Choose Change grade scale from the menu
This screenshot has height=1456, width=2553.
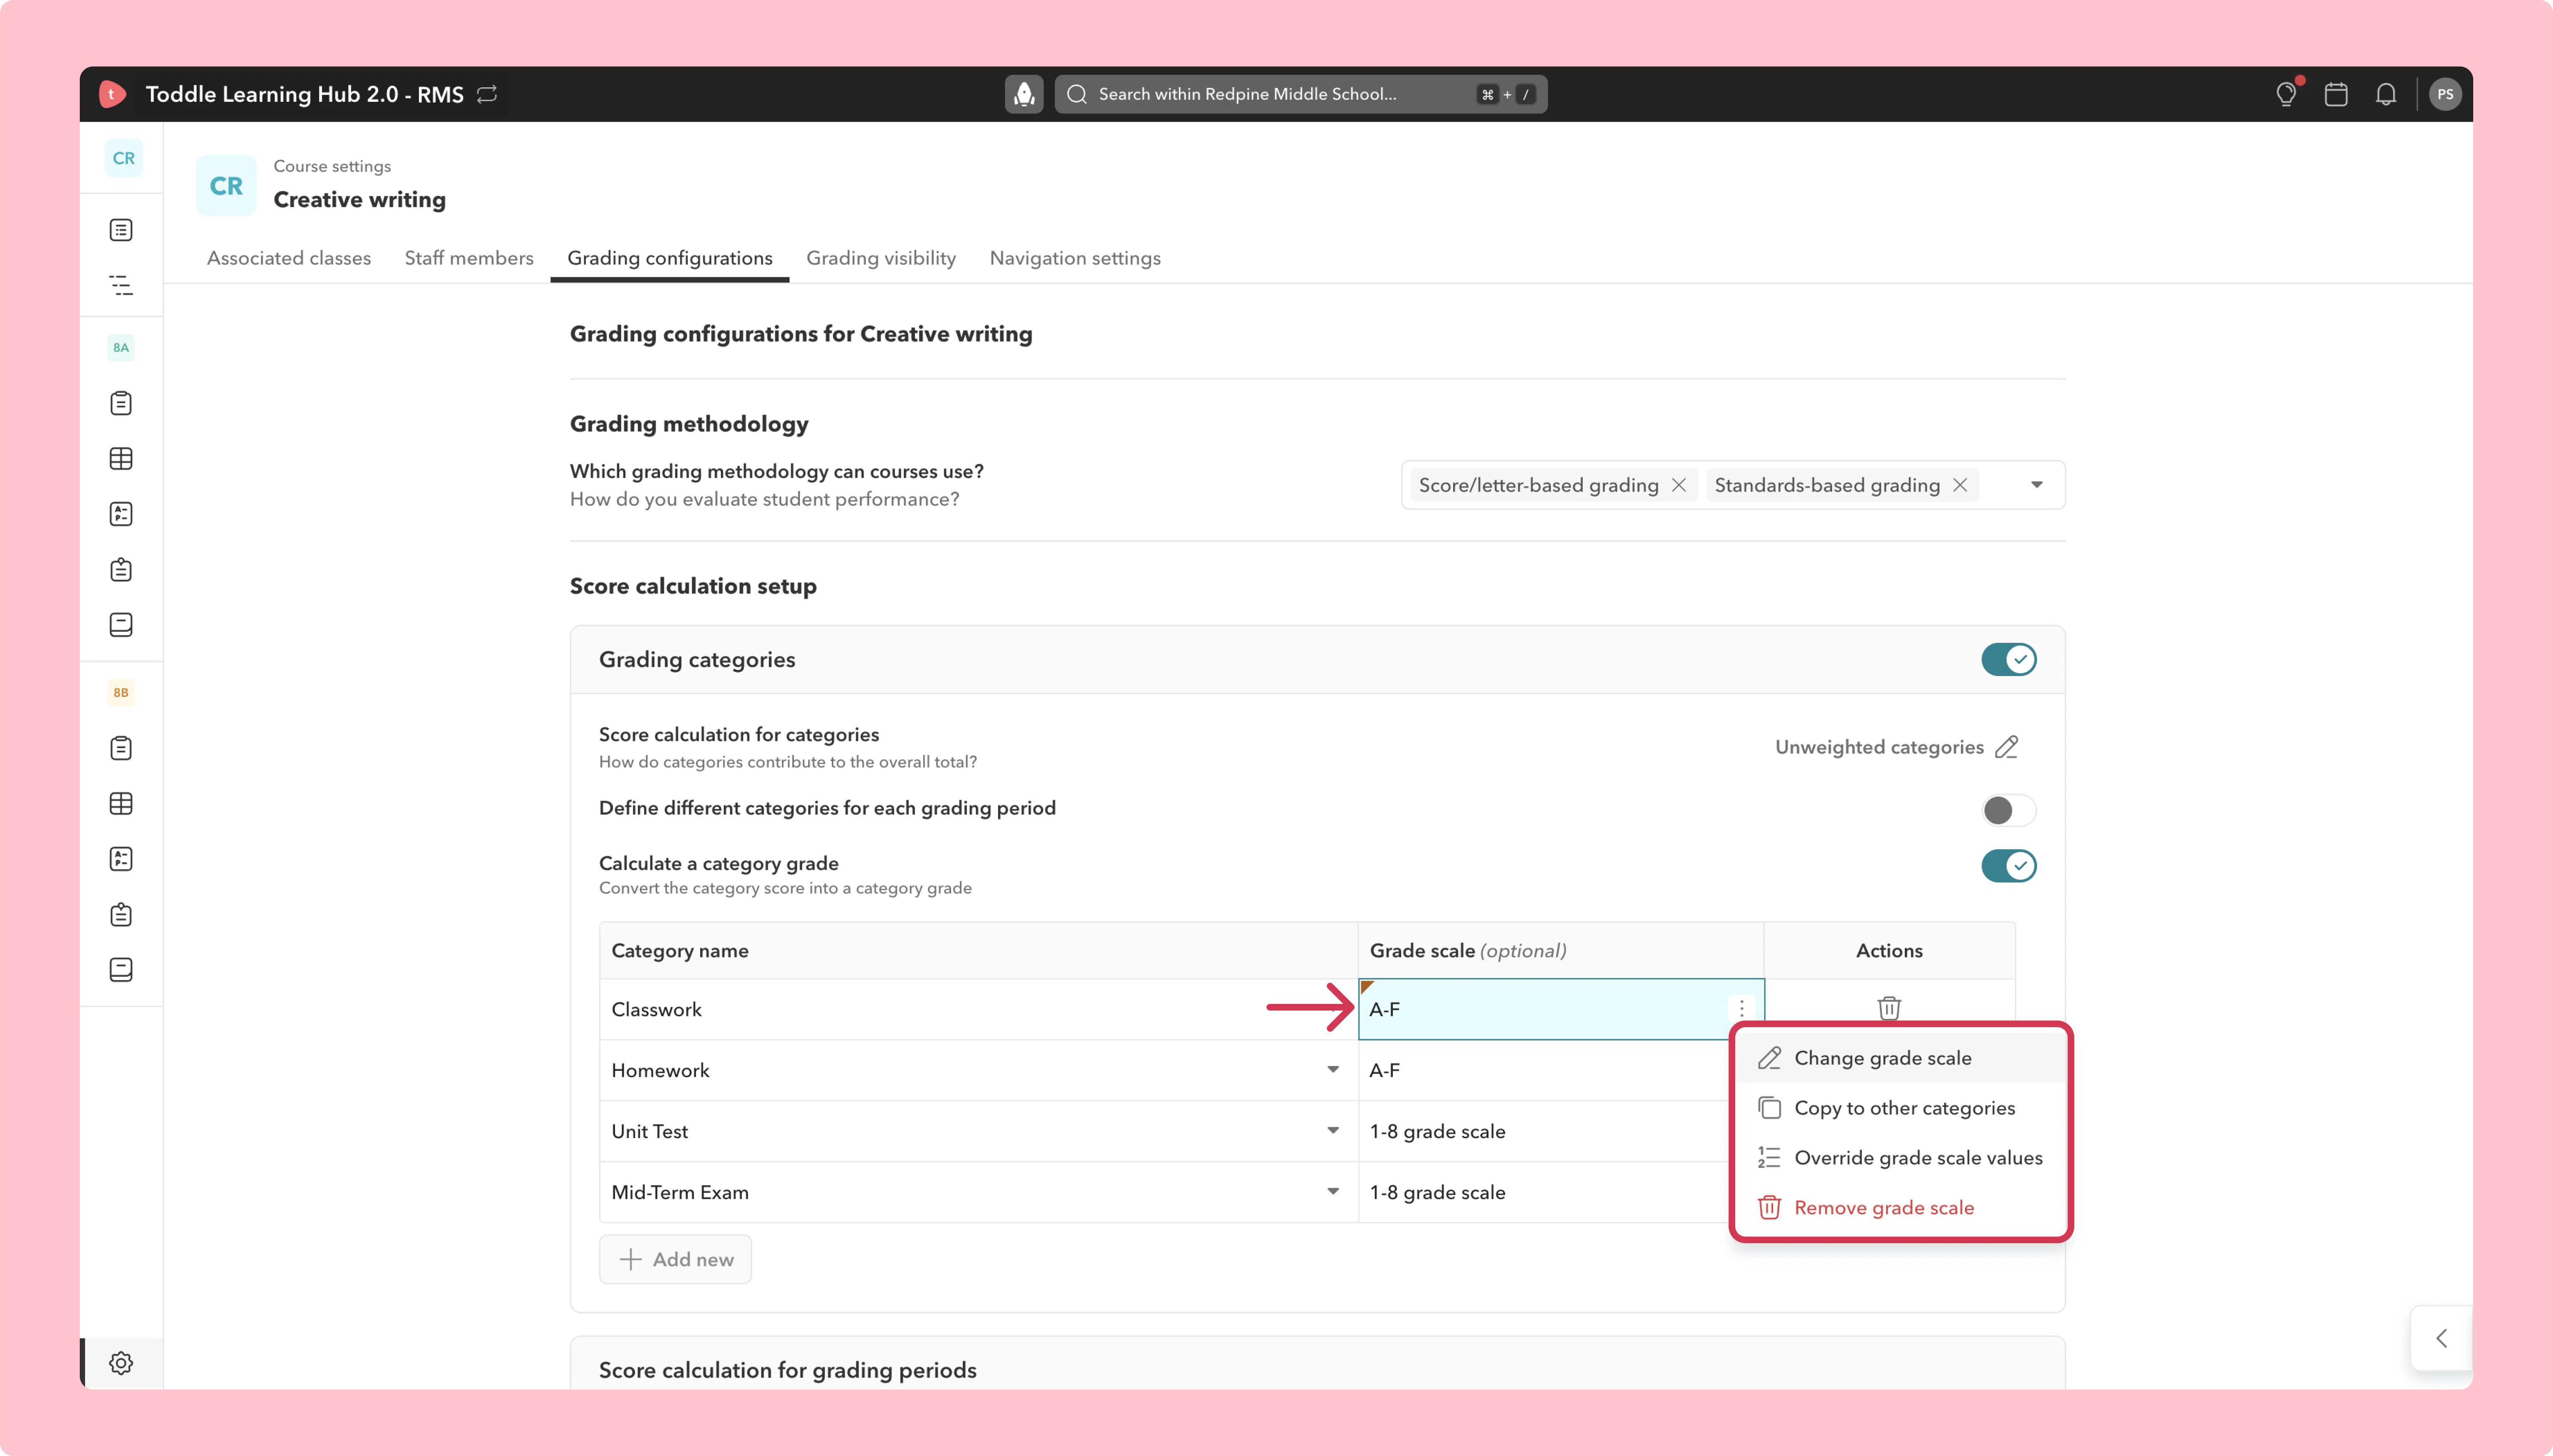tap(1900, 1058)
